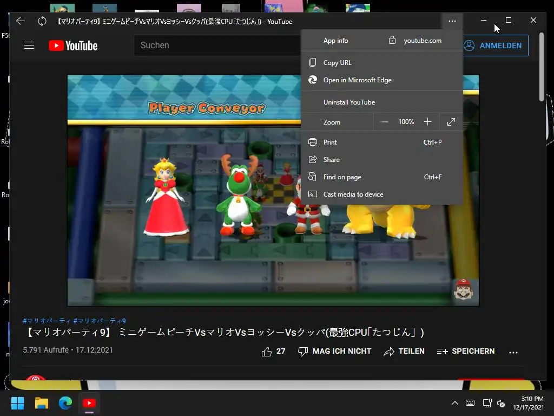Reload the page using refresh icon

pos(42,21)
